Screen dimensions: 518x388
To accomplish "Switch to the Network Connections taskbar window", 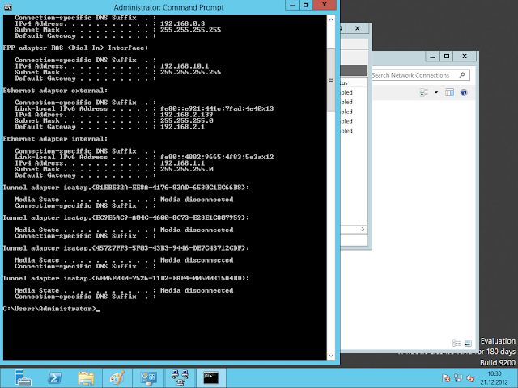I will [180, 377].
